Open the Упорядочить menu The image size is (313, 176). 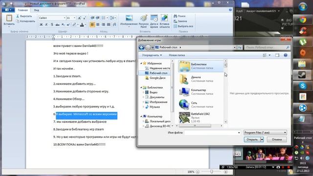(152, 55)
